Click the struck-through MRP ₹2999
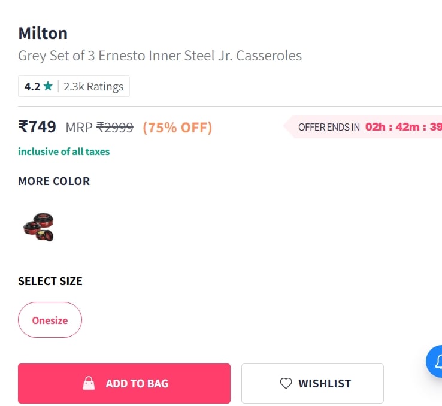 [x=99, y=128]
